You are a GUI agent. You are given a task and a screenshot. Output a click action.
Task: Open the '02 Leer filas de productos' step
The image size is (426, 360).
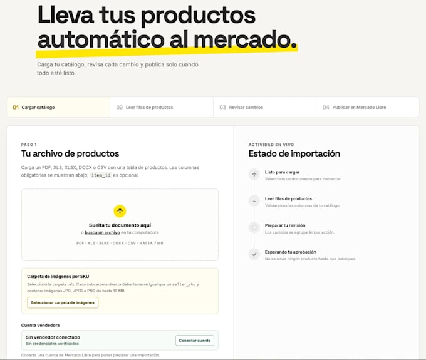(162, 107)
